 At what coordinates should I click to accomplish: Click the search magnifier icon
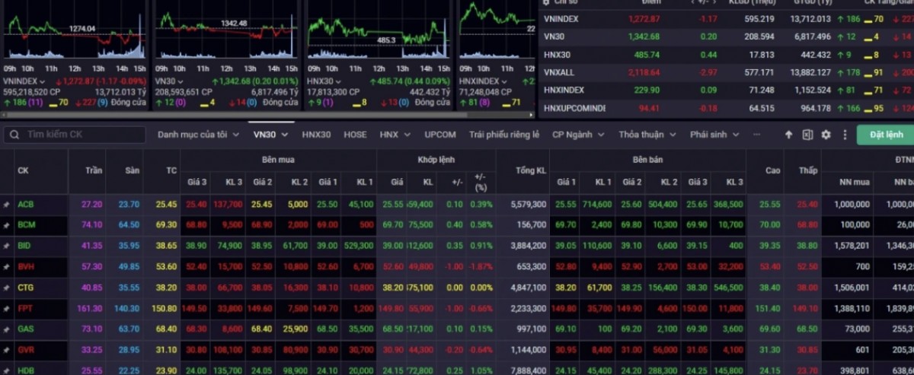[x=15, y=135]
